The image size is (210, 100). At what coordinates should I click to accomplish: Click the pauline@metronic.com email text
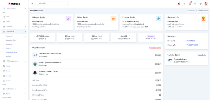[x=176, y=24]
